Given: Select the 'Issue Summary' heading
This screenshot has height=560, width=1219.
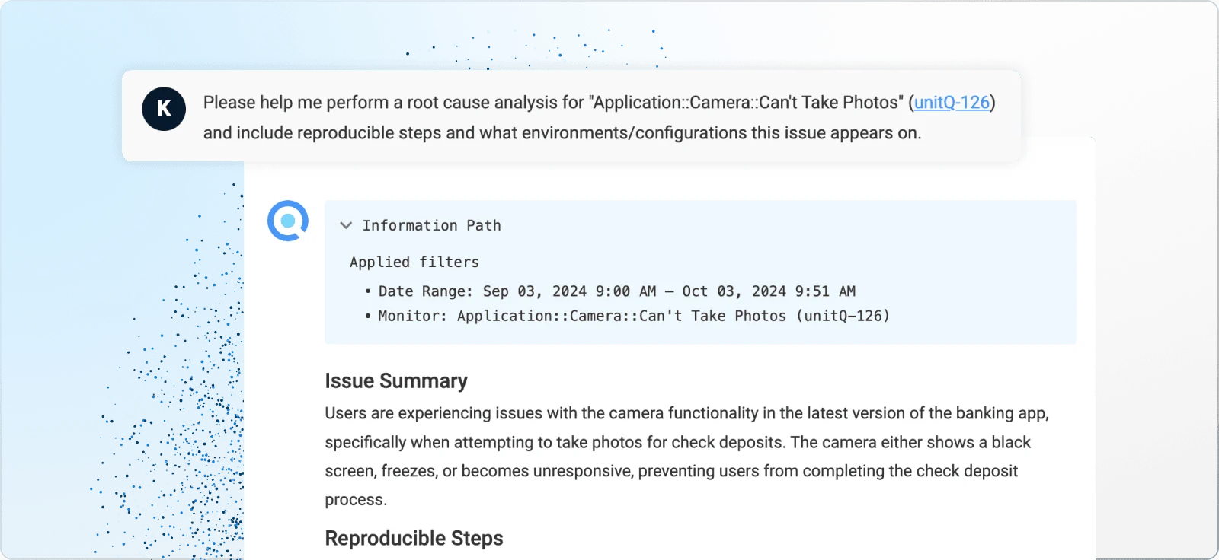Looking at the screenshot, I should pyautogui.click(x=396, y=380).
